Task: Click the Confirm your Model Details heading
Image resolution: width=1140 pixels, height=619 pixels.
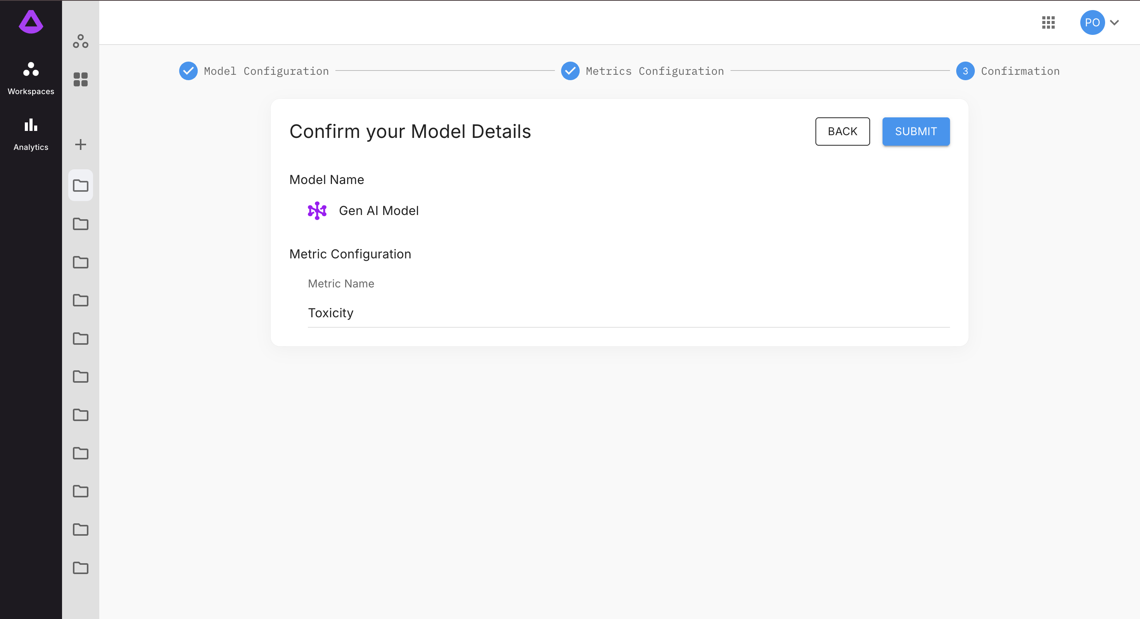Action: 410,131
